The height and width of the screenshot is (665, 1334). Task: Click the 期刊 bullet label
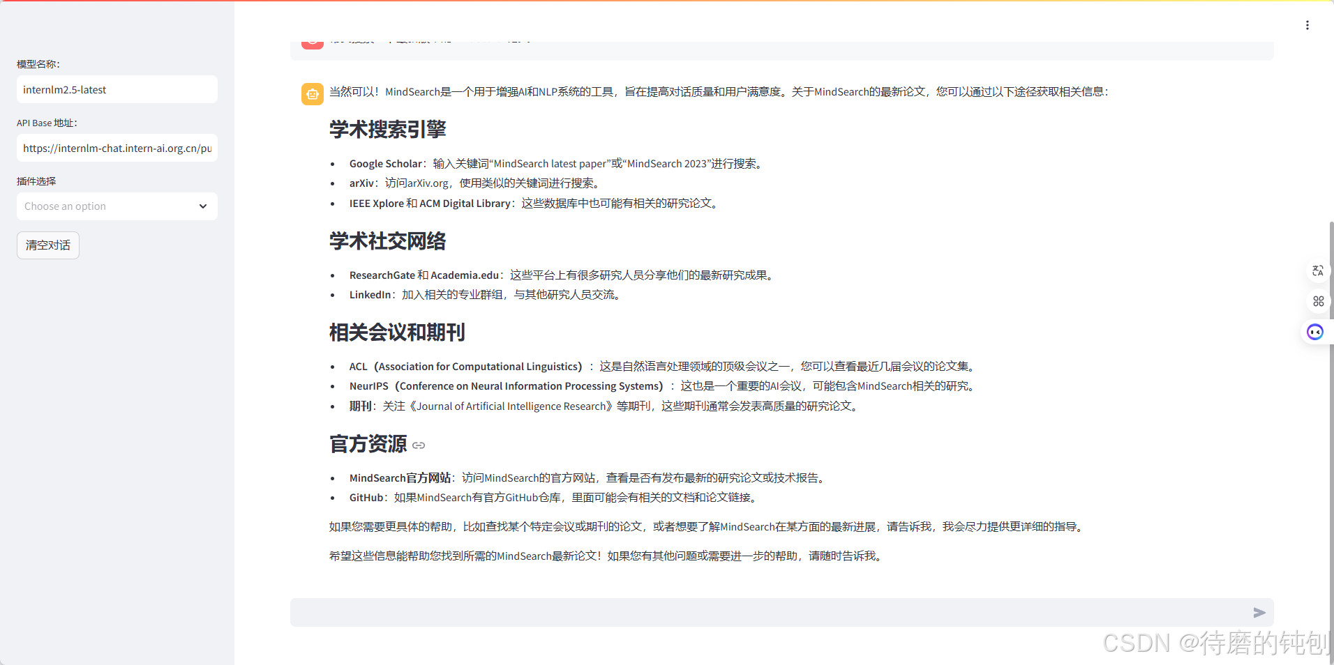coord(360,406)
